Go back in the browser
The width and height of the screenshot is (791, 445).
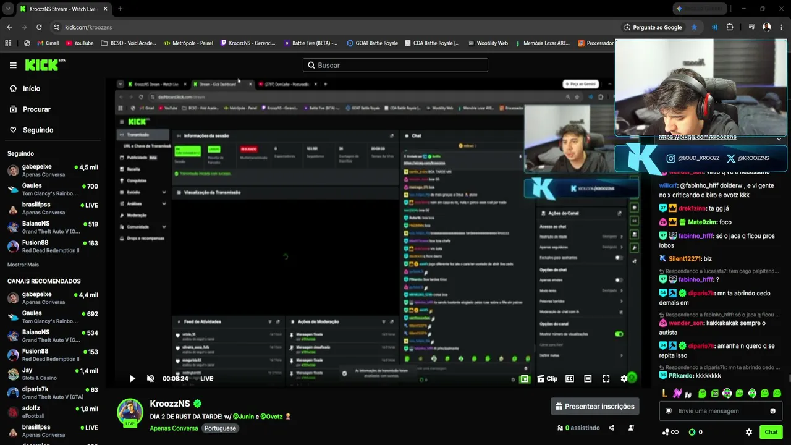9,27
